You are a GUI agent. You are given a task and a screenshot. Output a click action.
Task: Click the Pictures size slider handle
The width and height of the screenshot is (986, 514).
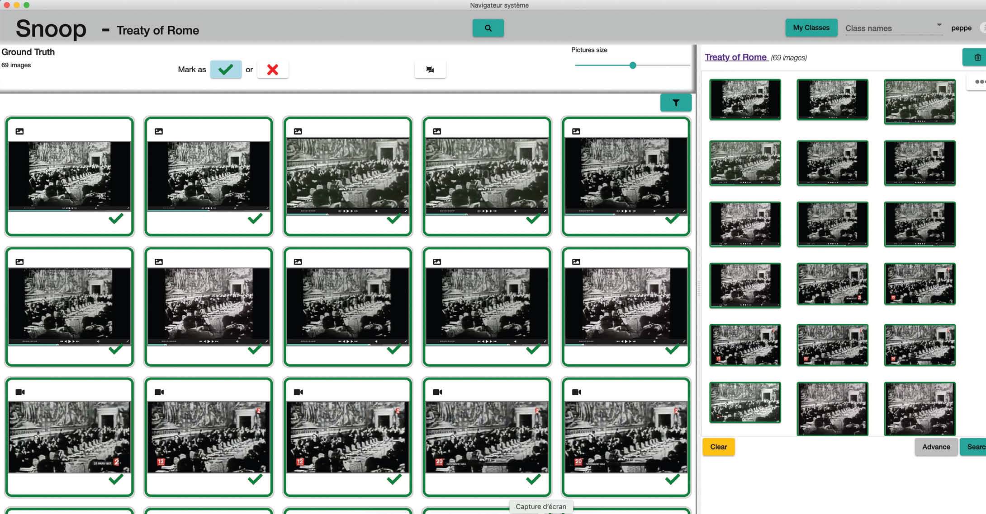coord(633,65)
